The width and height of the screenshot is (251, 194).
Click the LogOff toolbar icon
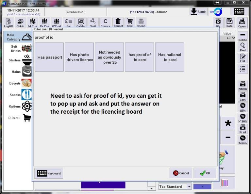coord(8,23)
